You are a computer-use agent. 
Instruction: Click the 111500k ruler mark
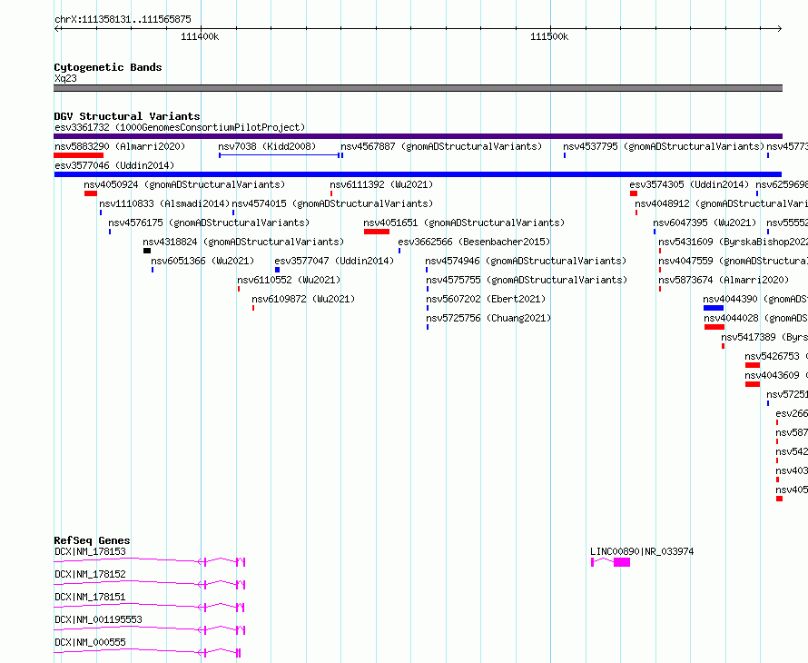tap(549, 36)
